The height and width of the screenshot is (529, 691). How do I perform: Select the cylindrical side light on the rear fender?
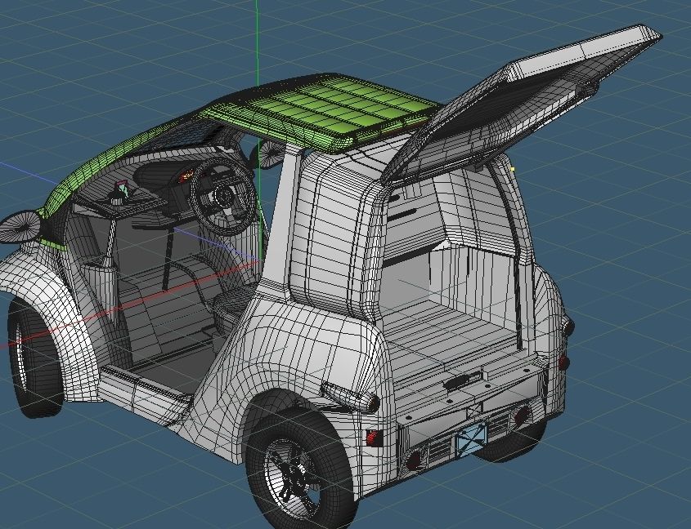coord(350,396)
